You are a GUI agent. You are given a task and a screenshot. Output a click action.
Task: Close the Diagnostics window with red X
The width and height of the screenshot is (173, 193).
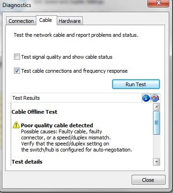click(159, 3)
